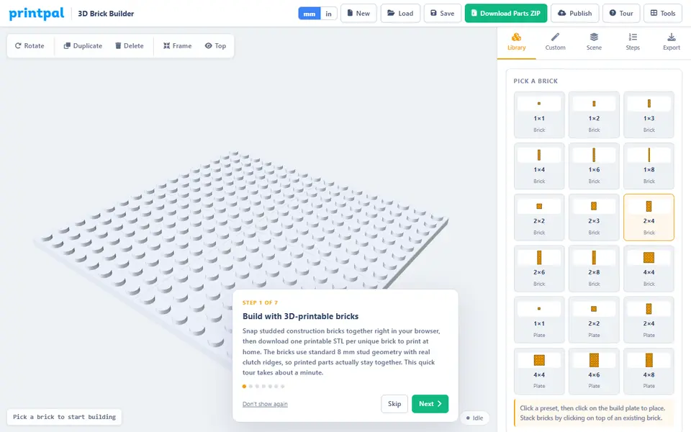Save the current build
The image size is (691, 432).
point(443,13)
